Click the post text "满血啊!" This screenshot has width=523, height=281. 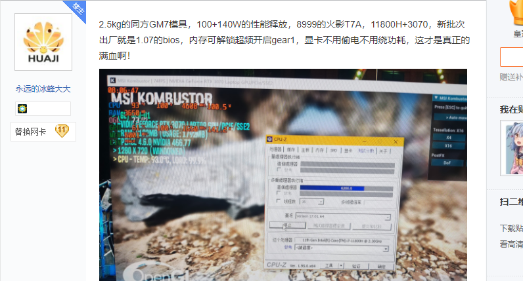(114, 56)
